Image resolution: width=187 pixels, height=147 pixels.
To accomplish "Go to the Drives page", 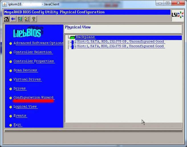I will [20, 89].
